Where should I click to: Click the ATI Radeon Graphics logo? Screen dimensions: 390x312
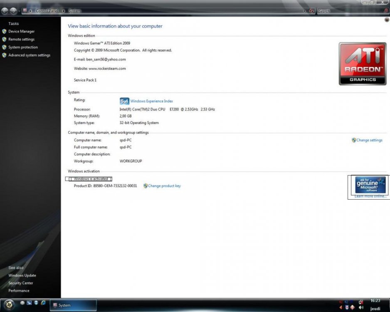click(362, 64)
